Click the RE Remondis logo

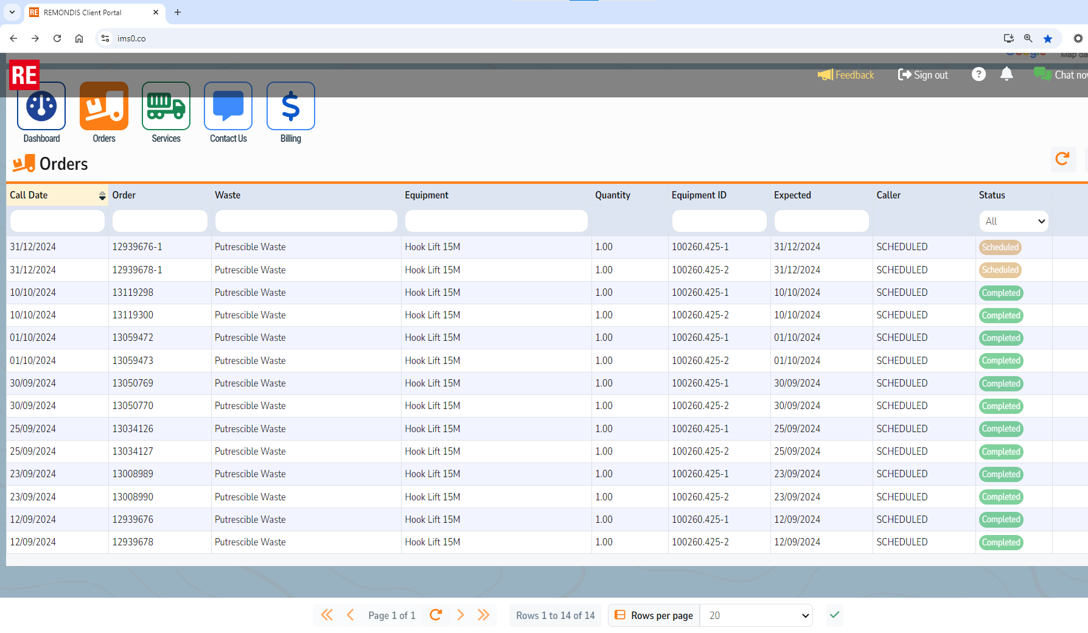[x=24, y=75]
